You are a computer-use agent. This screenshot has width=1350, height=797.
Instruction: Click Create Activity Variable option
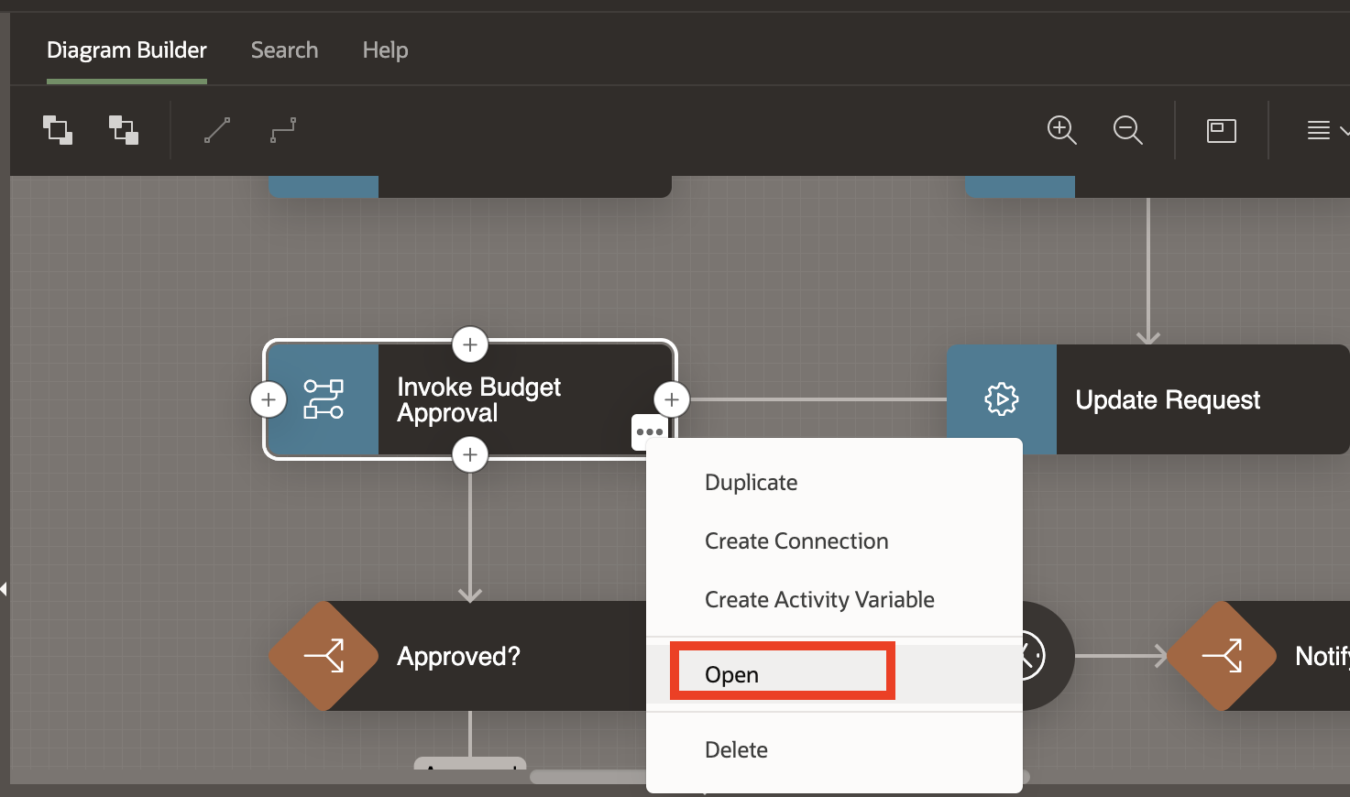click(818, 599)
